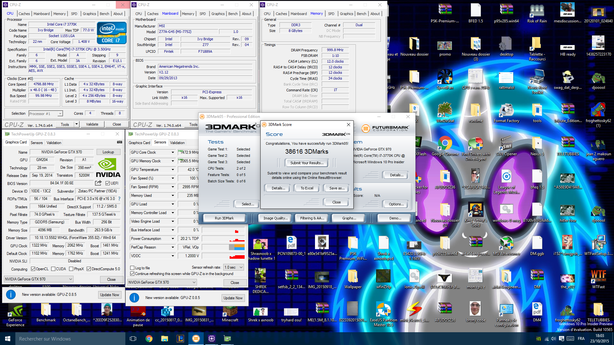The height and width of the screenshot is (345, 614).
Task: Open WinDirStat desktop shortcut
Action: [x=445, y=113]
